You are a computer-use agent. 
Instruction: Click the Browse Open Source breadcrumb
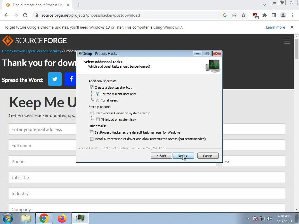(30, 51)
